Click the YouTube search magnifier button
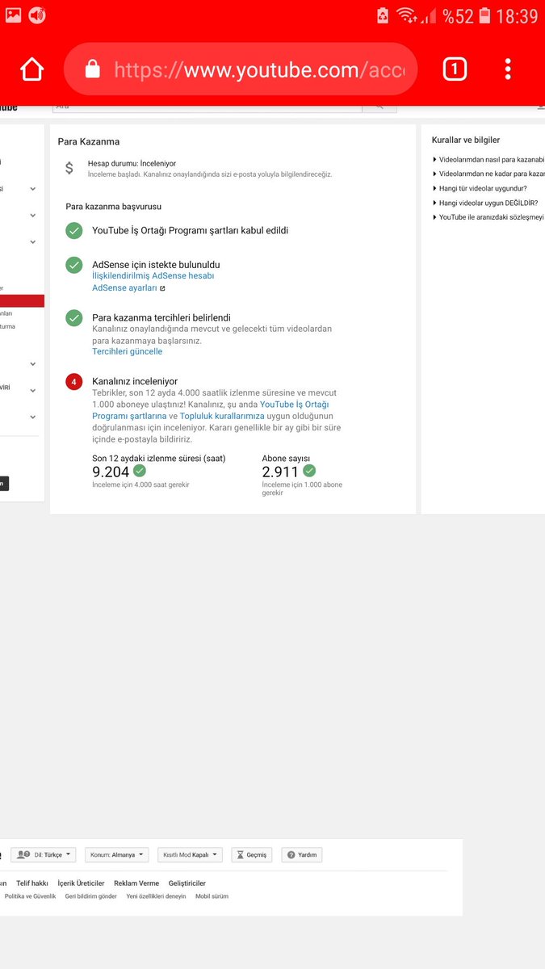This screenshot has height=969, width=545. 379,106
